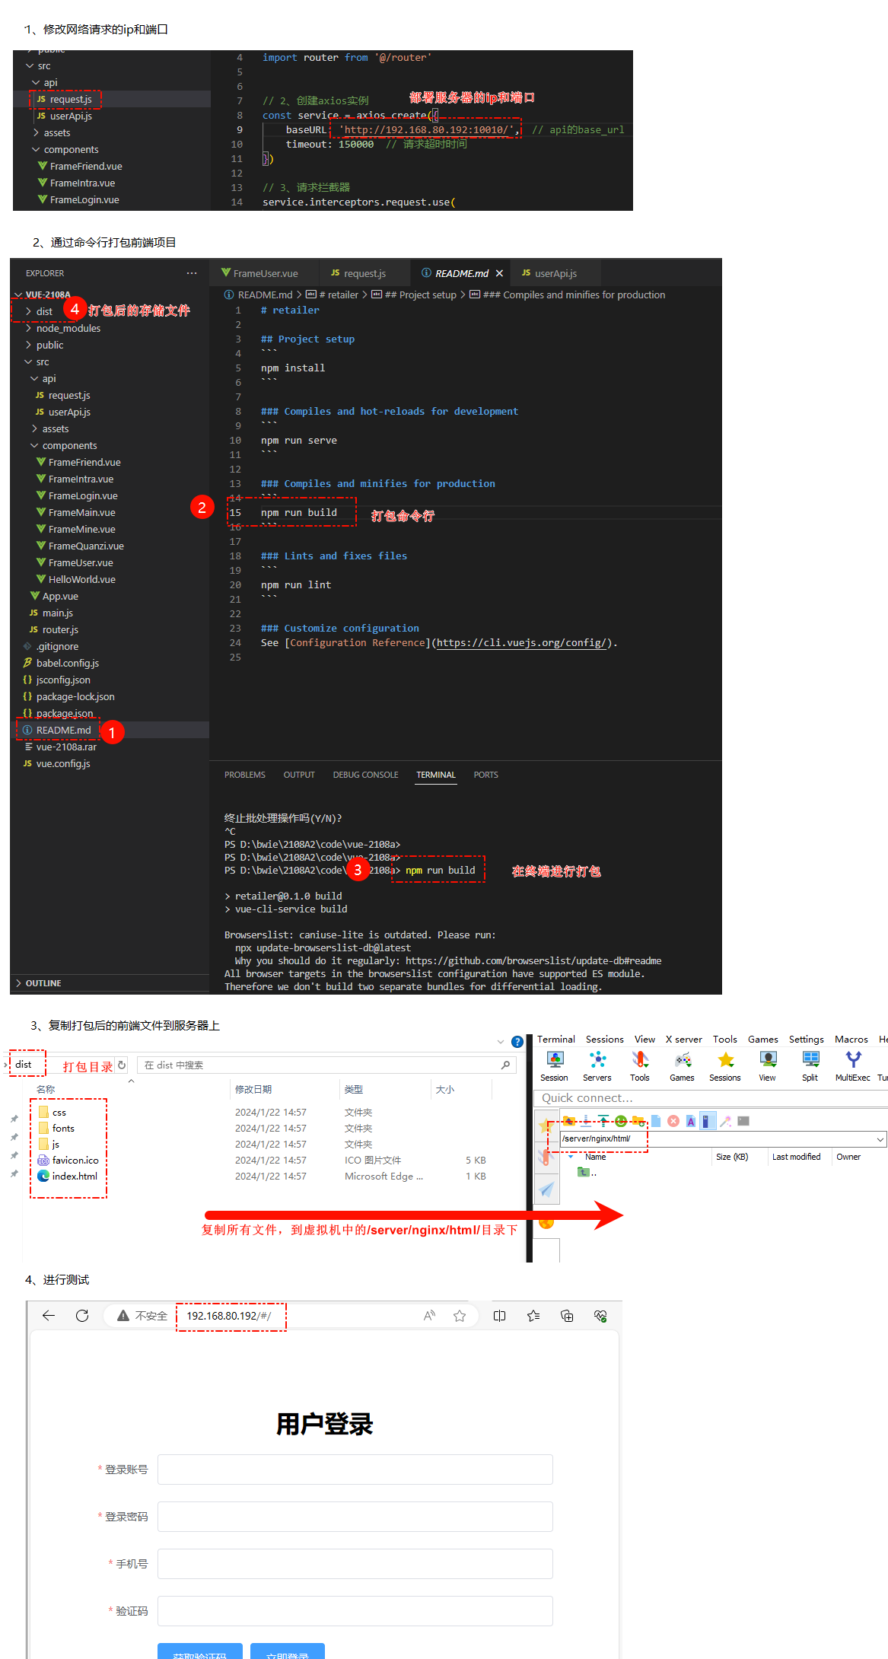Open the X server menu in MobaXterm
This screenshot has height=1659, width=888.
[x=683, y=1039]
